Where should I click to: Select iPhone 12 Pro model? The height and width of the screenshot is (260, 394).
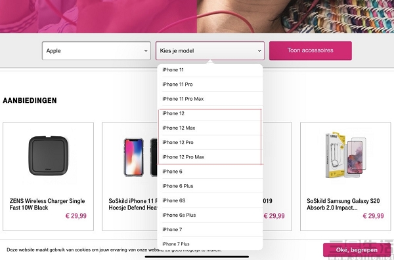[210, 142]
